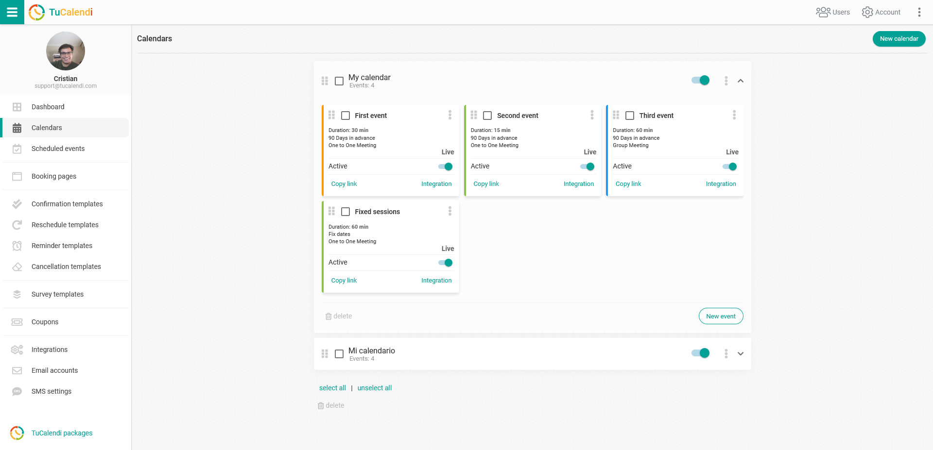Screen dimensions: 933x450
Task: Open Users icon in top bar
Action: click(823, 12)
